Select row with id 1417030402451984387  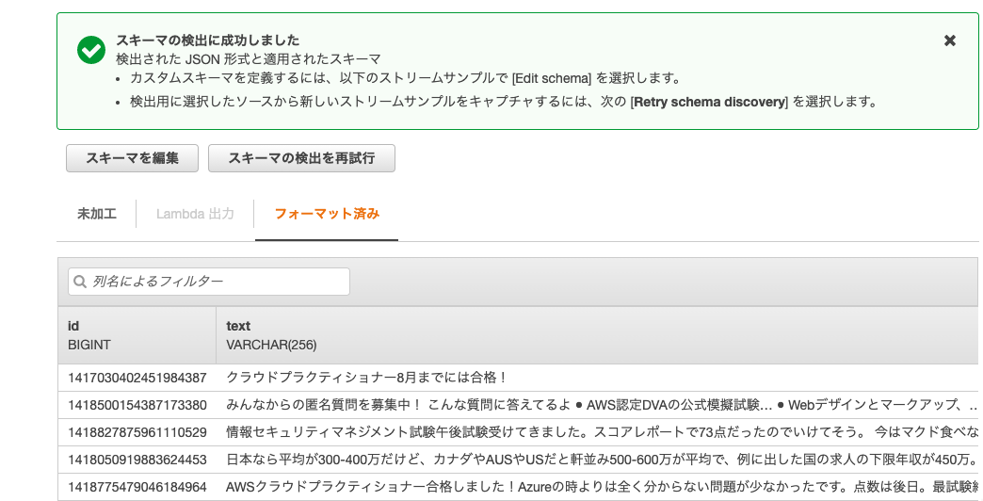[x=519, y=378]
